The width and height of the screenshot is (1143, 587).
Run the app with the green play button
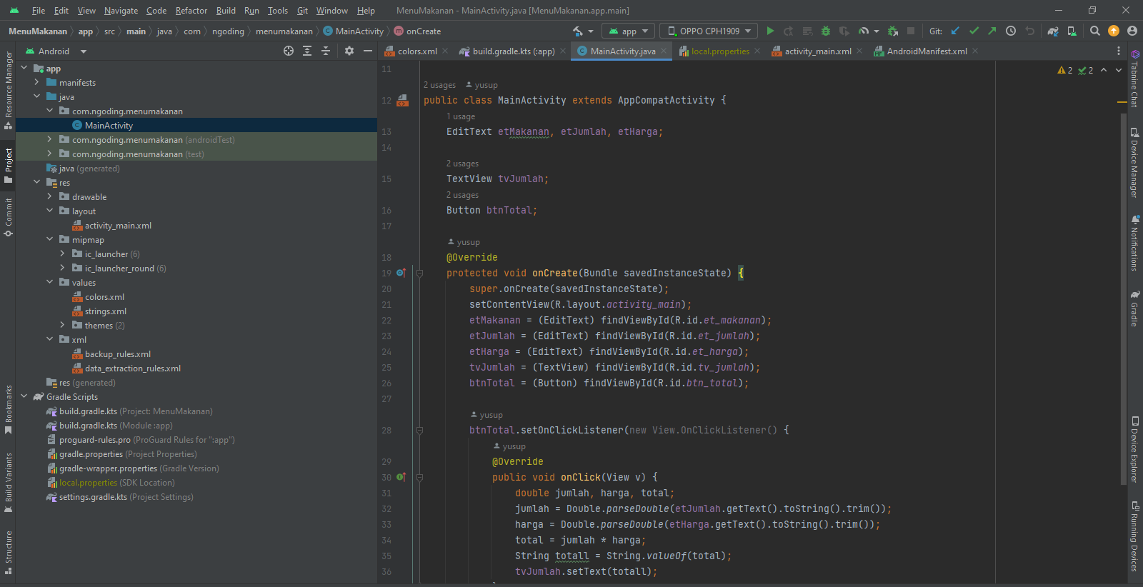click(770, 31)
